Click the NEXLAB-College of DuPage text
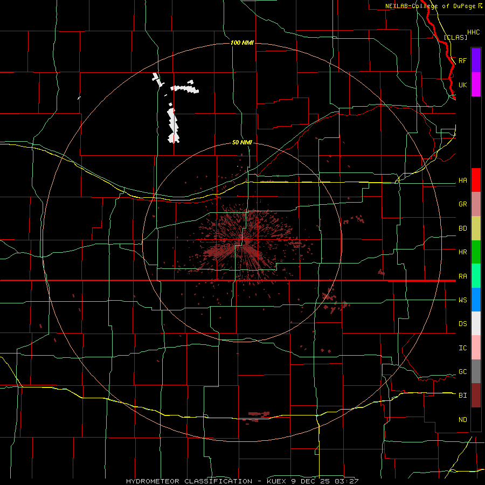This screenshot has width=485, height=485. click(x=431, y=6)
